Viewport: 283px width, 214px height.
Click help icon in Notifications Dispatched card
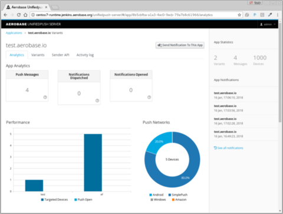97,100
